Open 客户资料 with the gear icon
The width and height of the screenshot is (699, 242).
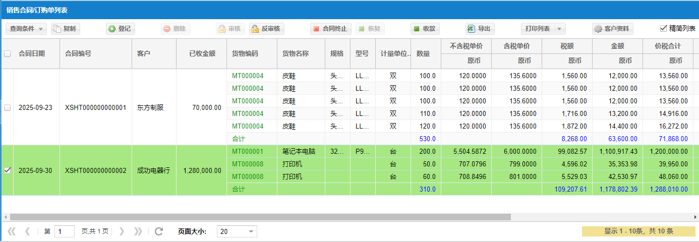[598, 29]
